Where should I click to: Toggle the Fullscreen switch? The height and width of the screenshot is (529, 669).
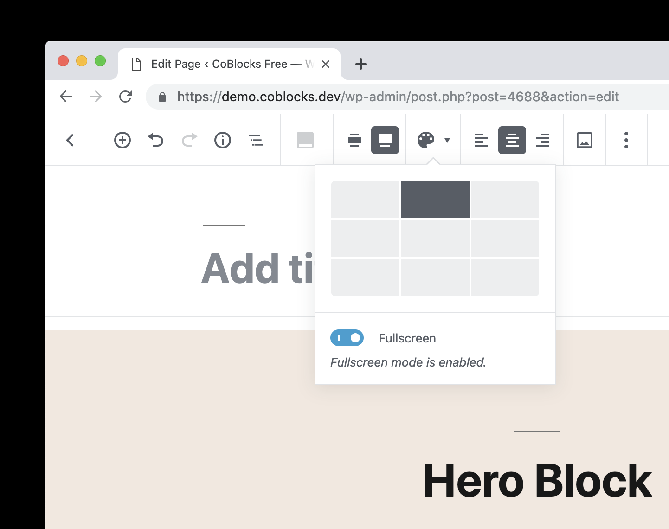coord(347,338)
